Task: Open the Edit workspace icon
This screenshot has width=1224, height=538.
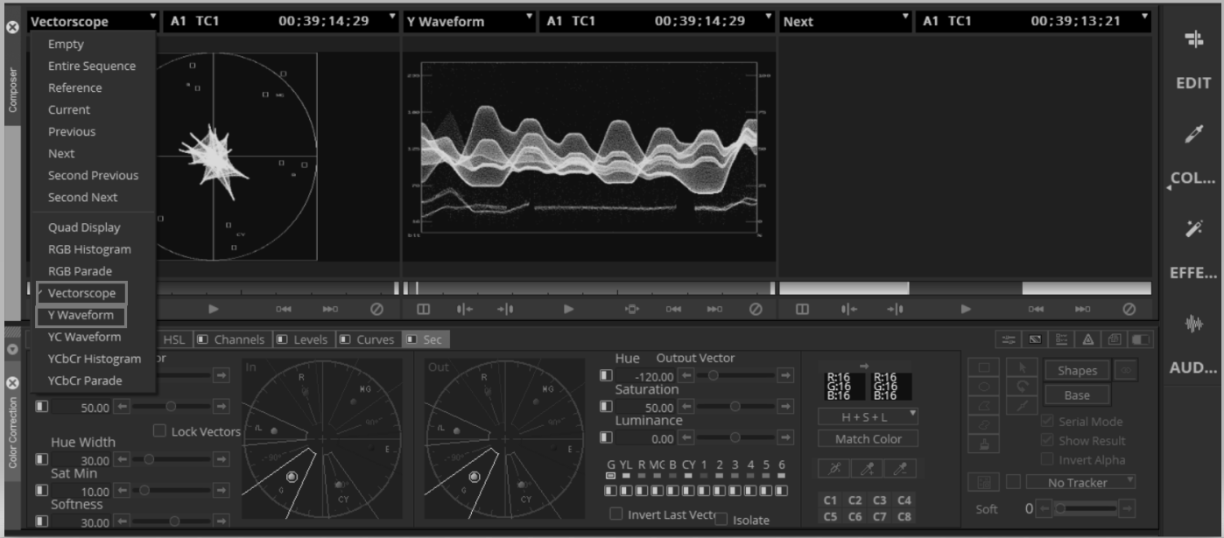Action: click(1193, 39)
